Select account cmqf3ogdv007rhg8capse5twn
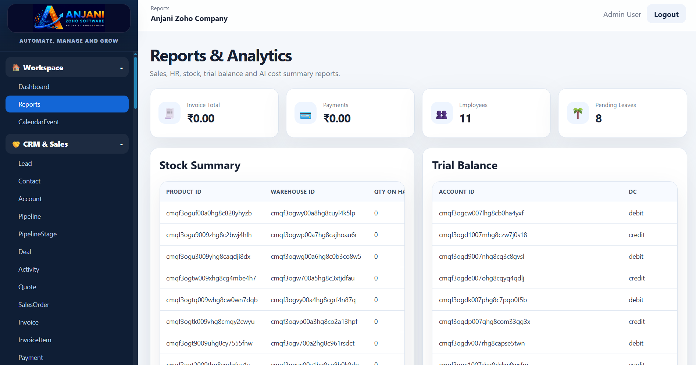 (482, 343)
